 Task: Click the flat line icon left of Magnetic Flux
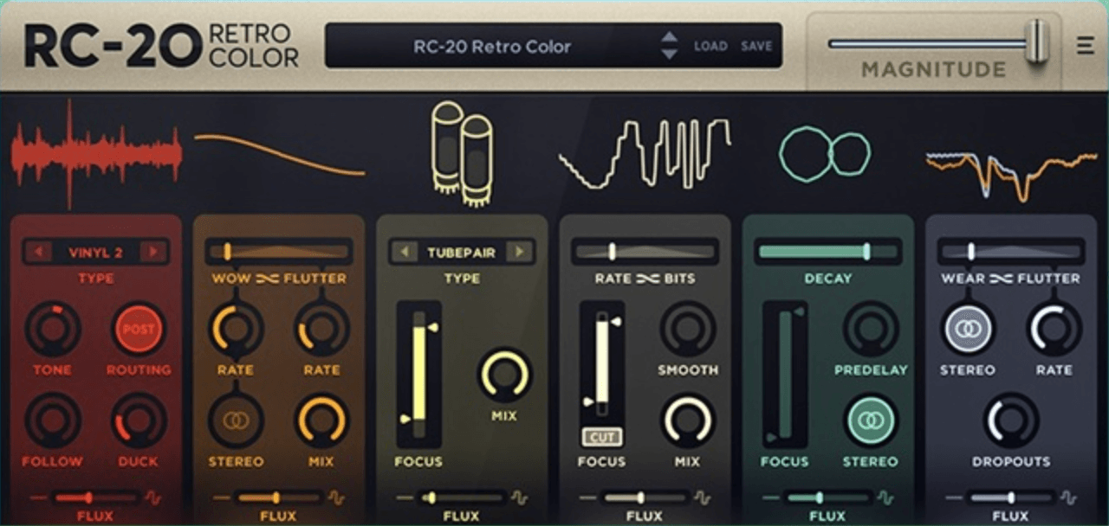pyautogui.click(x=953, y=497)
